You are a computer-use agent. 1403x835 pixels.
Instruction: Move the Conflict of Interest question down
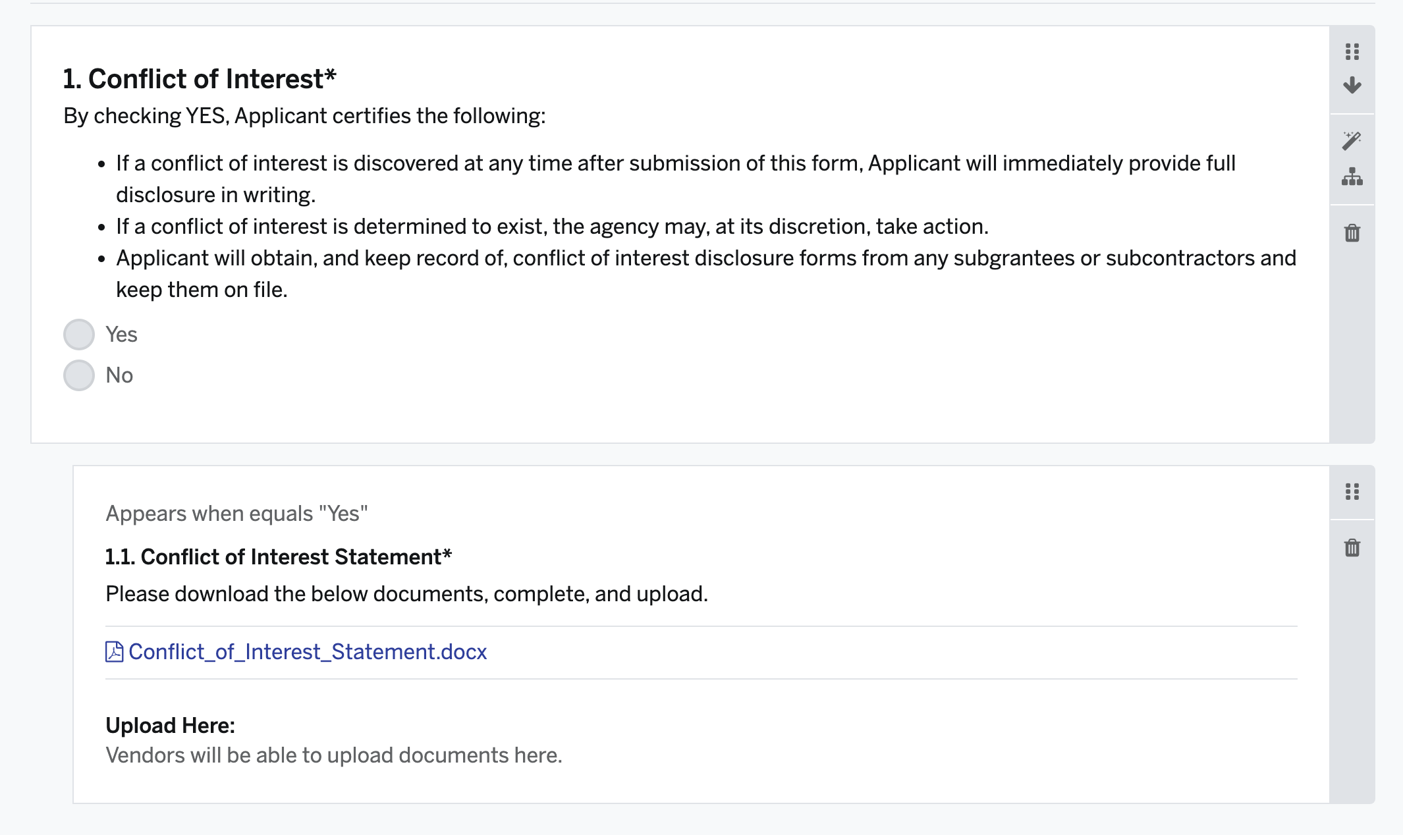coord(1352,85)
